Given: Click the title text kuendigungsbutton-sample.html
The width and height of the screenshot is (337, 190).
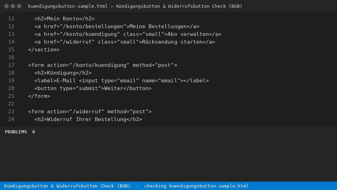Looking at the screenshot, I should 68,6.
